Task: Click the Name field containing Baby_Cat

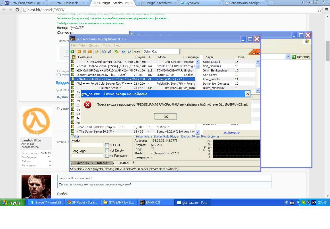Action: click(161, 52)
